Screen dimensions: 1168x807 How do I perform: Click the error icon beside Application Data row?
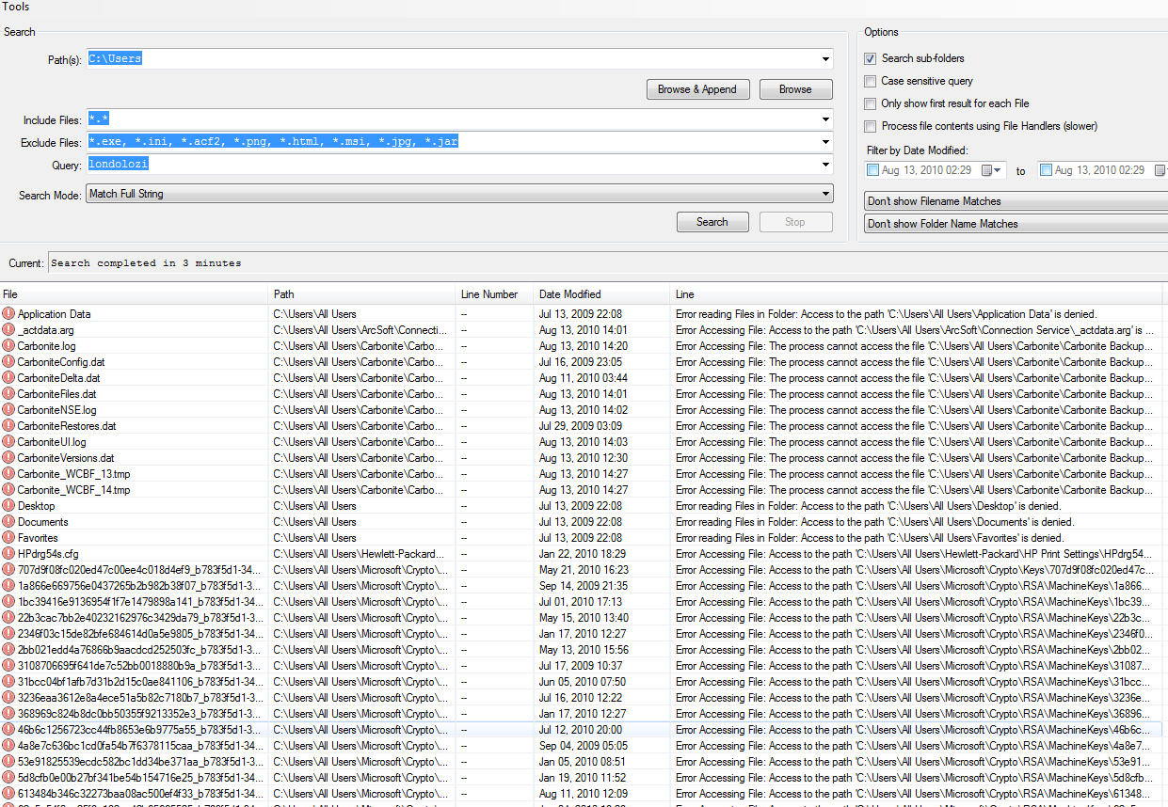tap(8, 314)
